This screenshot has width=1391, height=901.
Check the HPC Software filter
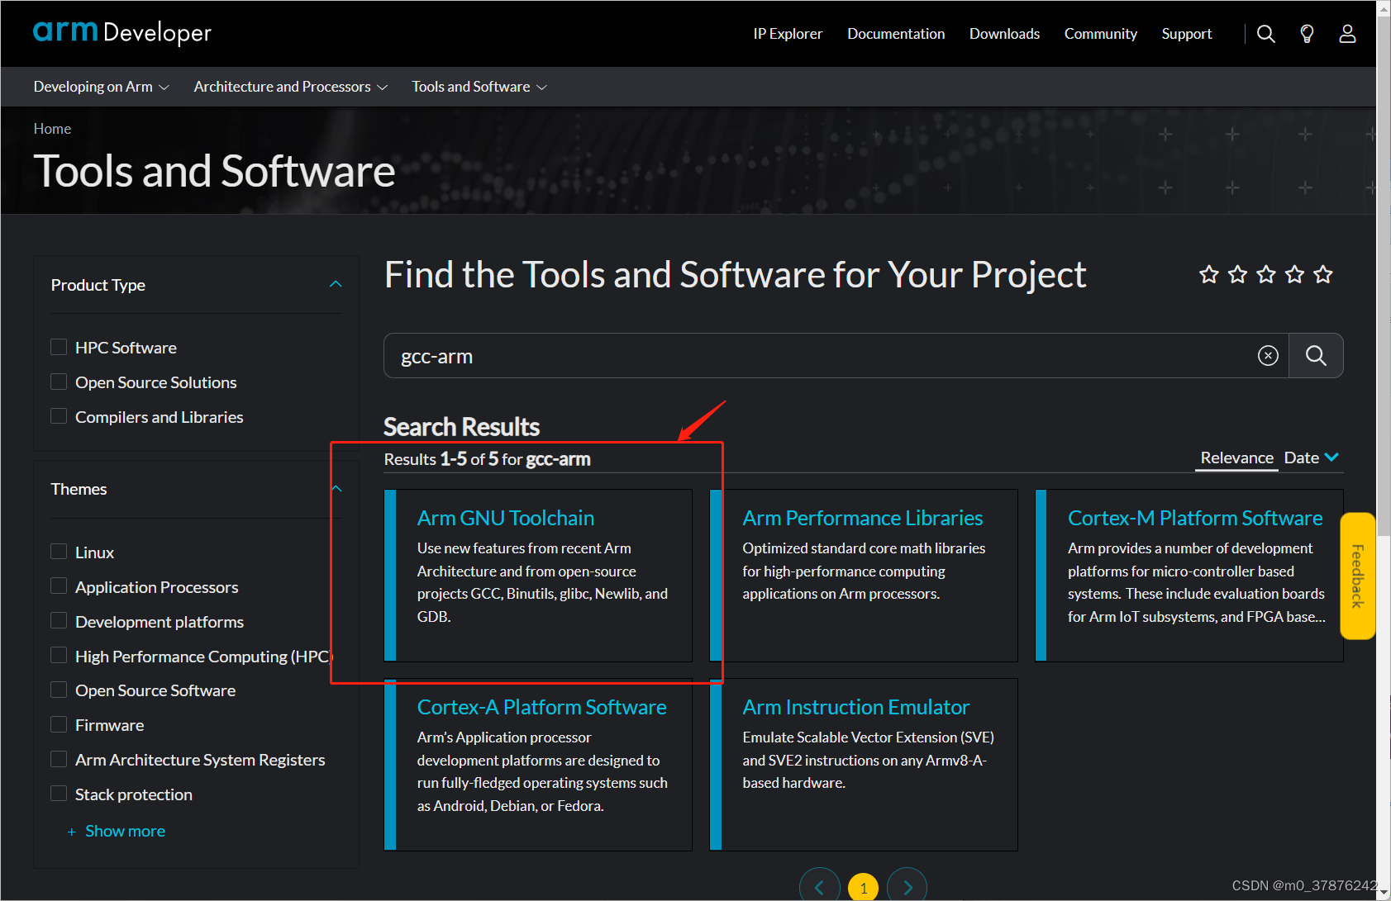[59, 347]
